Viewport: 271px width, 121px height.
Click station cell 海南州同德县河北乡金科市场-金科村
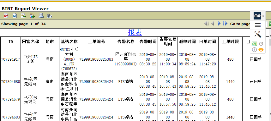[x=69, y=82]
